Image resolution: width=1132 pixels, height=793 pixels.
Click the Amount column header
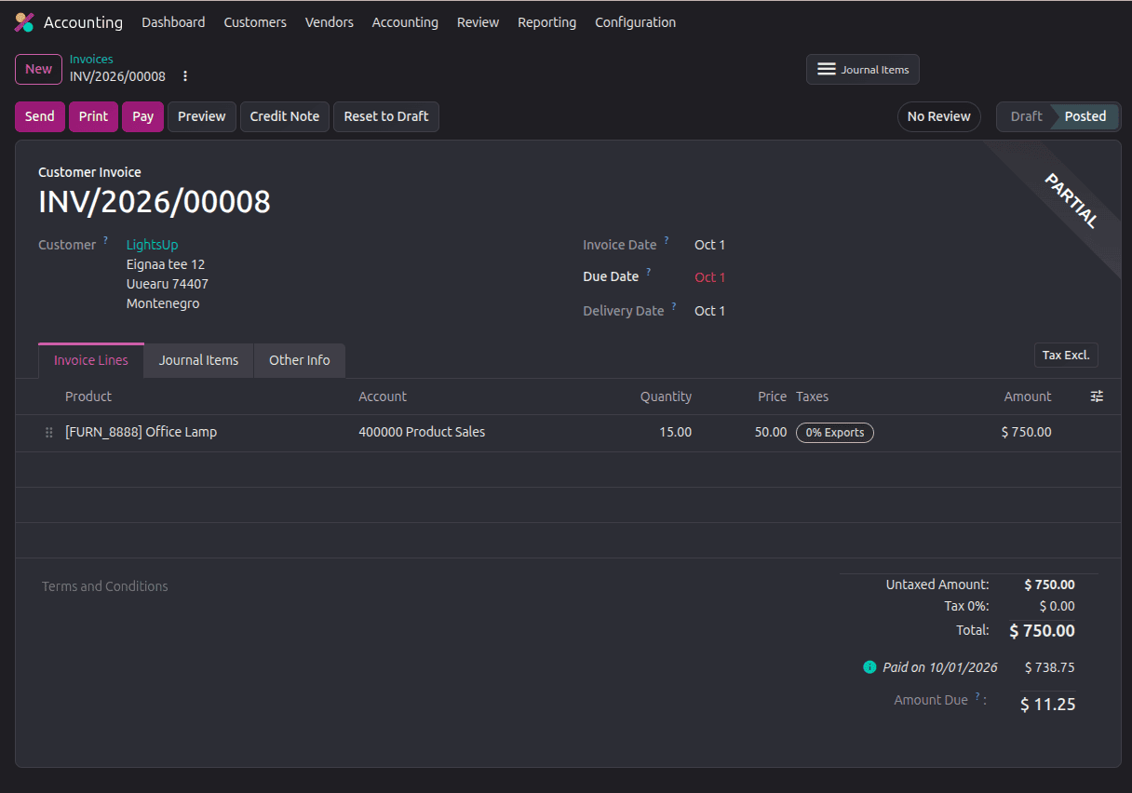[1028, 396]
